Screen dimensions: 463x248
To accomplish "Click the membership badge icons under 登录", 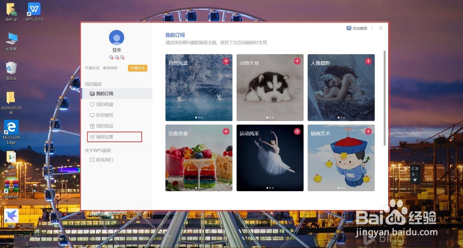I will tap(117, 57).
